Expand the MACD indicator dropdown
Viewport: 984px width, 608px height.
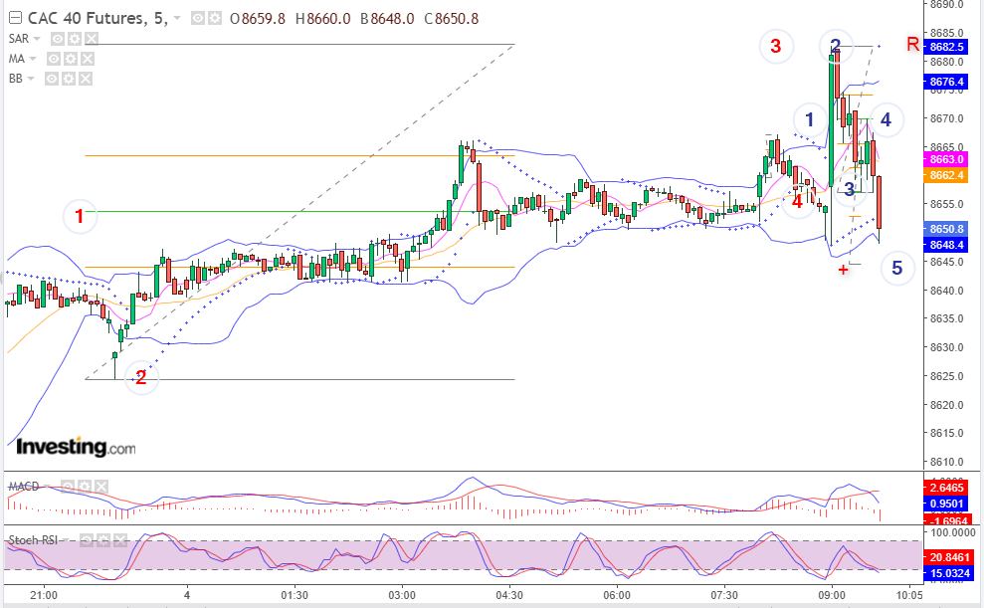pos(48,487)
